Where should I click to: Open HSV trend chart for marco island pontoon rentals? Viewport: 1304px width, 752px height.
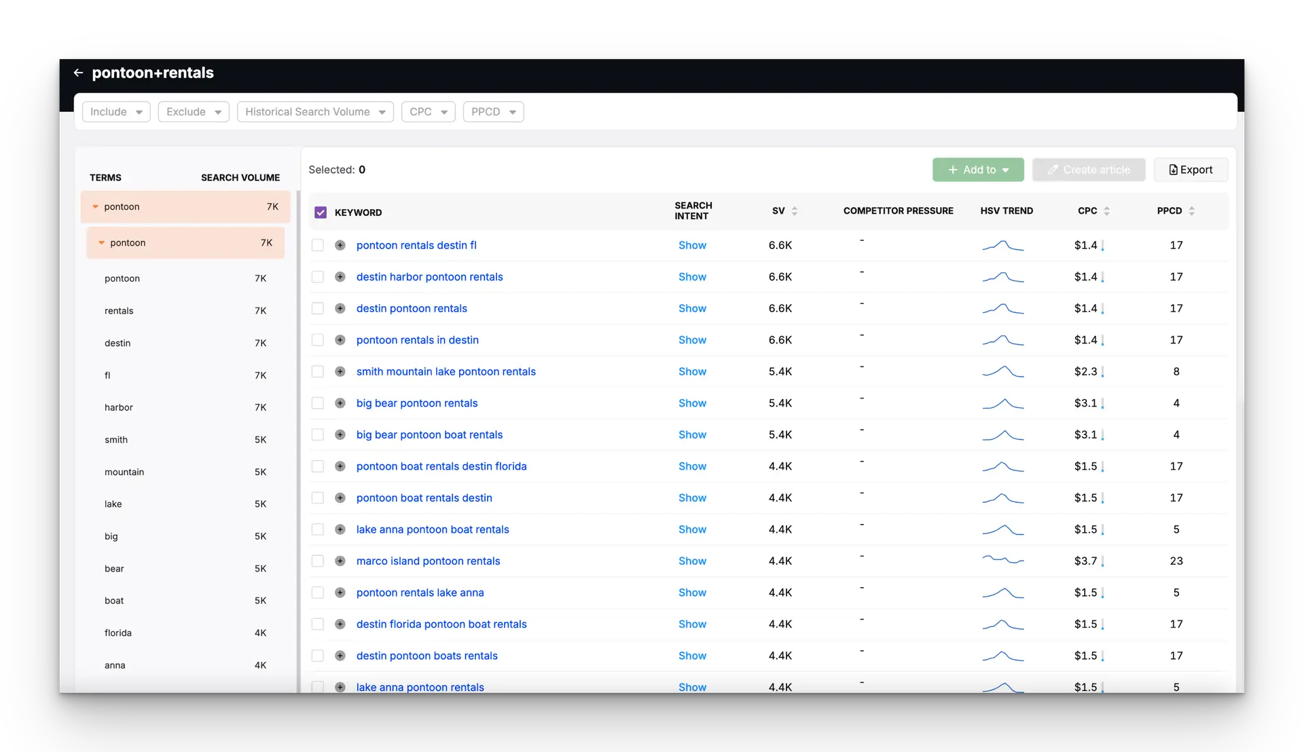coord(1003,561)
